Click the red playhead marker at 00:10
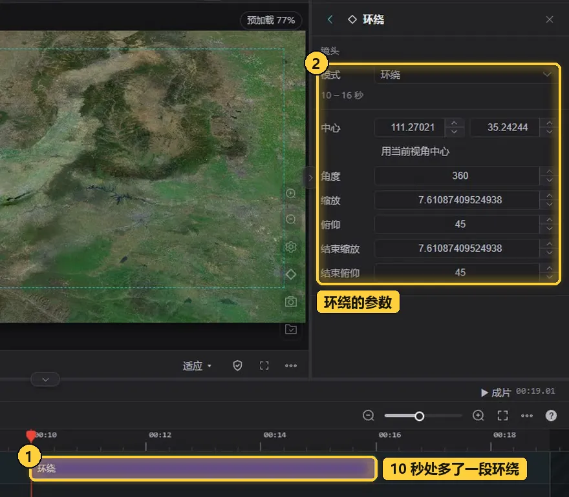 coord(31,436)
